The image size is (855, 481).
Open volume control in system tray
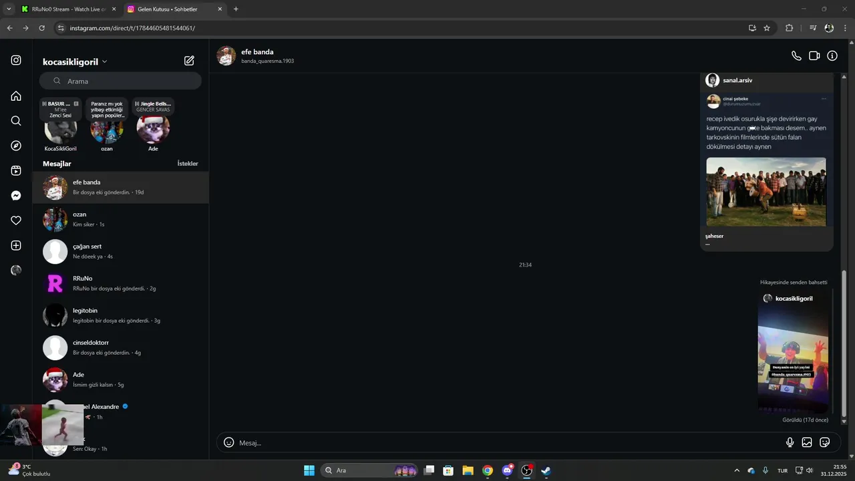tap(810, 470)
